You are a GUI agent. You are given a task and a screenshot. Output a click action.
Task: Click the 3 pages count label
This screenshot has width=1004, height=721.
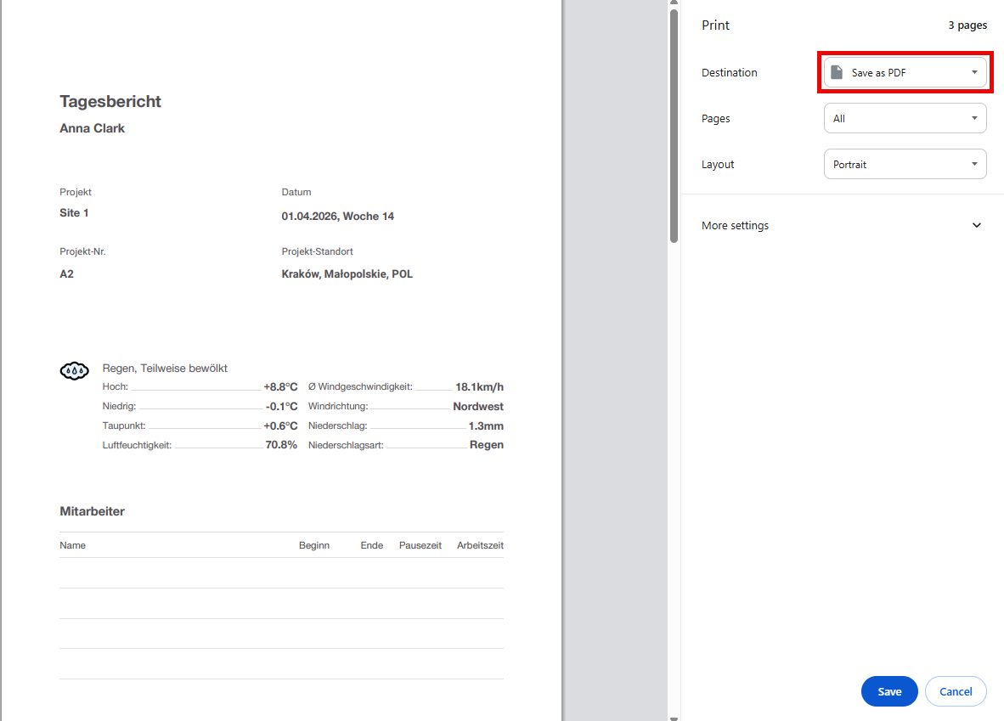click(x=967, y=25)
